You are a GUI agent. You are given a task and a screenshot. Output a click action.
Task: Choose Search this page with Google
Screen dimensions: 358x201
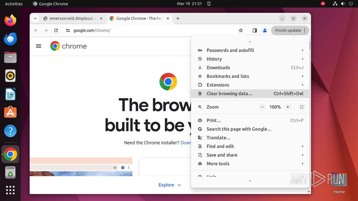coord(250,129)
